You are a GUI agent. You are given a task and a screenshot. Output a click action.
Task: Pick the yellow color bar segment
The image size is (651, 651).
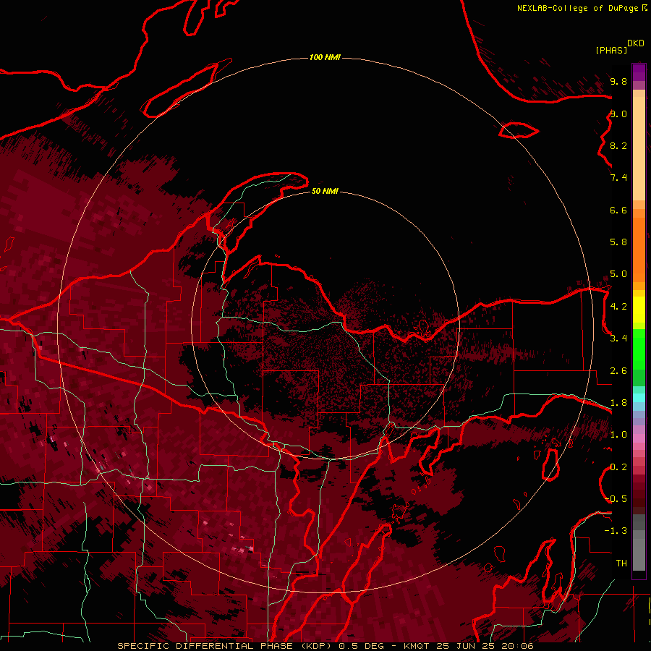(639, 310)
